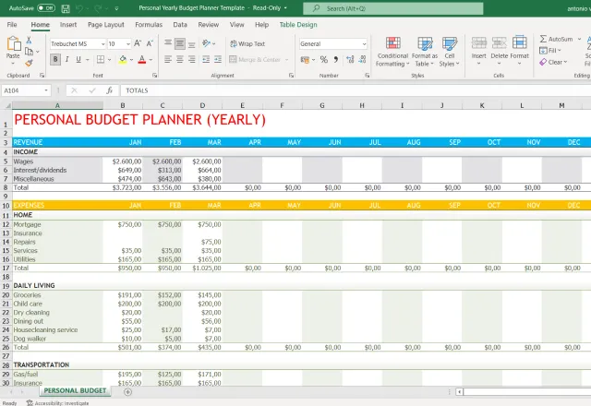
Task: Open borders dropdown arrow
Action: coord(109,59)
